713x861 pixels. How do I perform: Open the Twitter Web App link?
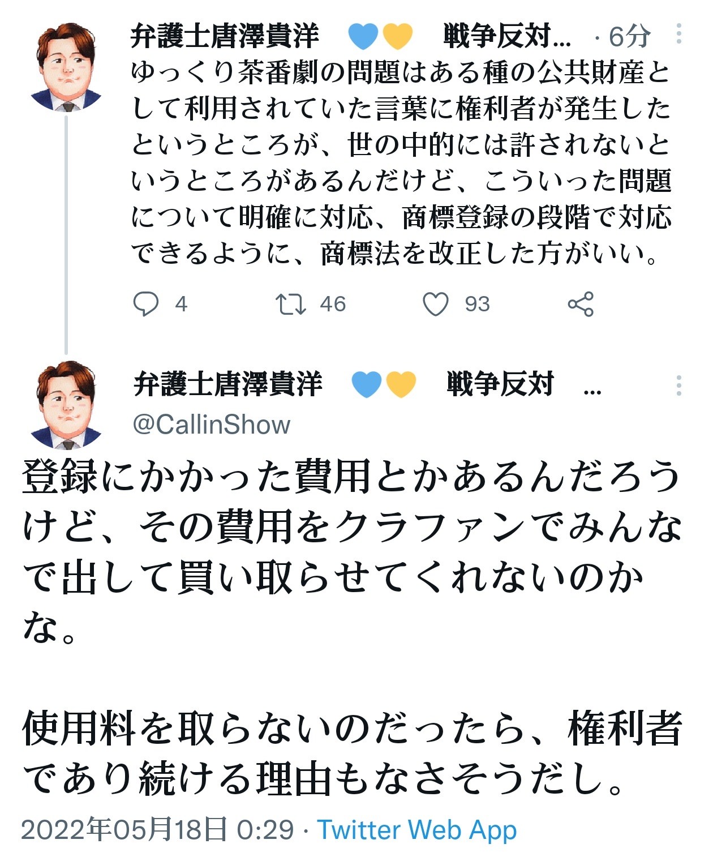[x=416, y=830]
